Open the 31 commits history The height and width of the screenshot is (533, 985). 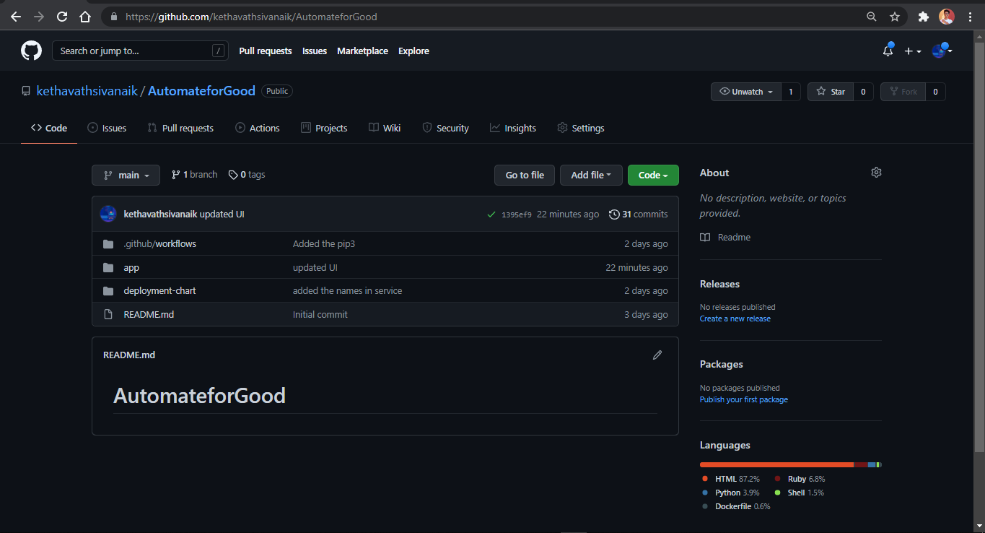pyautogui.click(x=639, y=214)
